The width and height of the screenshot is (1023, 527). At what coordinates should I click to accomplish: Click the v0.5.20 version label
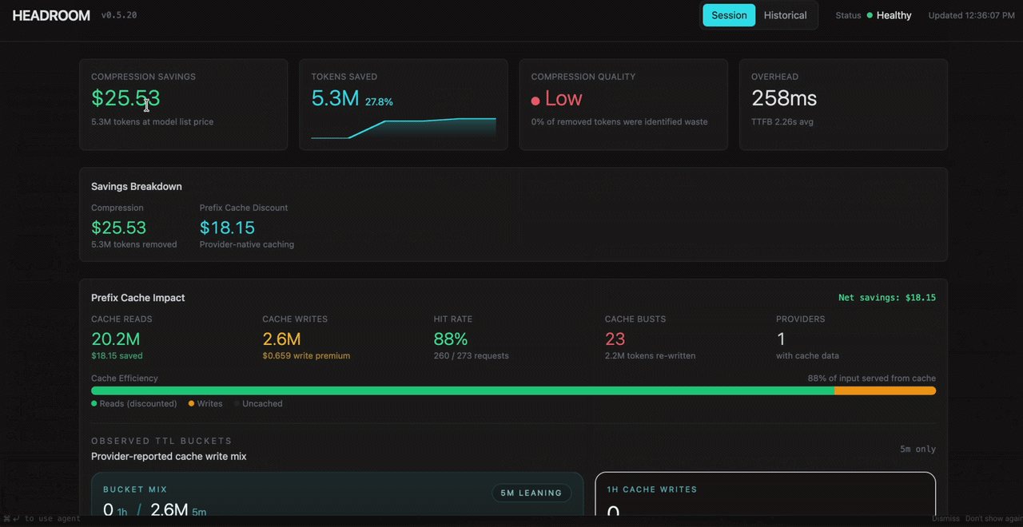pyautogui.click(x=119, y=15)
